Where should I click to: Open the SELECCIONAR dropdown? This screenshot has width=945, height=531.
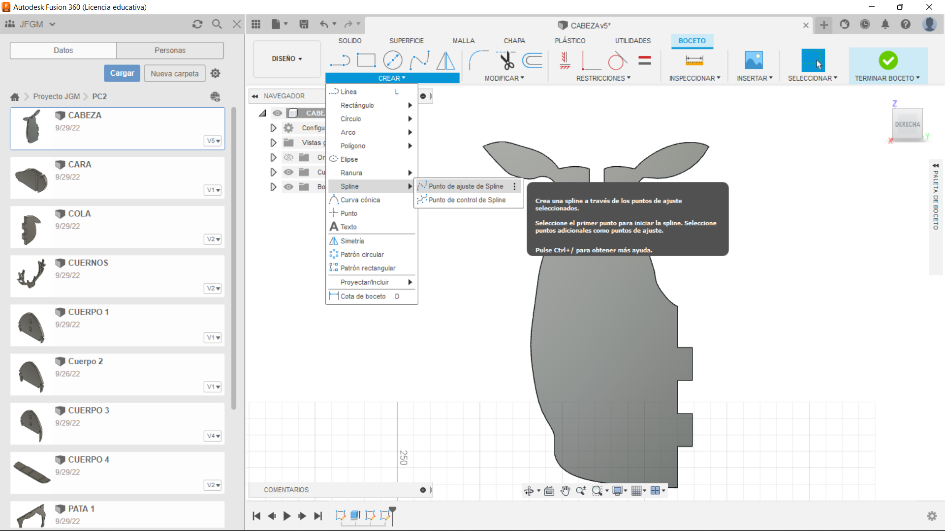[813, 78]
